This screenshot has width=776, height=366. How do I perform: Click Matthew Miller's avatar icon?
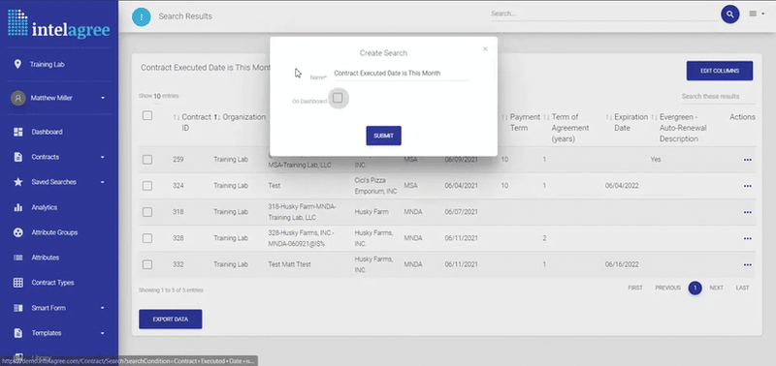tap(18, 98)
